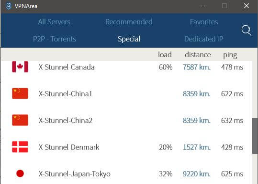
Task: Open the P2P - Torrents tab
Action: click(55, 39)
